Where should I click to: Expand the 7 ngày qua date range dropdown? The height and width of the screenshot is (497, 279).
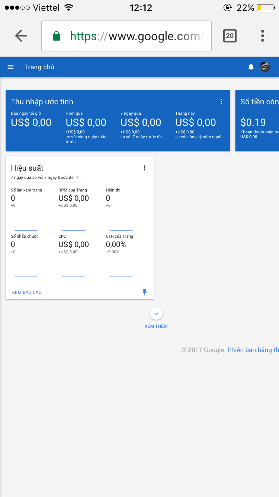click(45, 177)
